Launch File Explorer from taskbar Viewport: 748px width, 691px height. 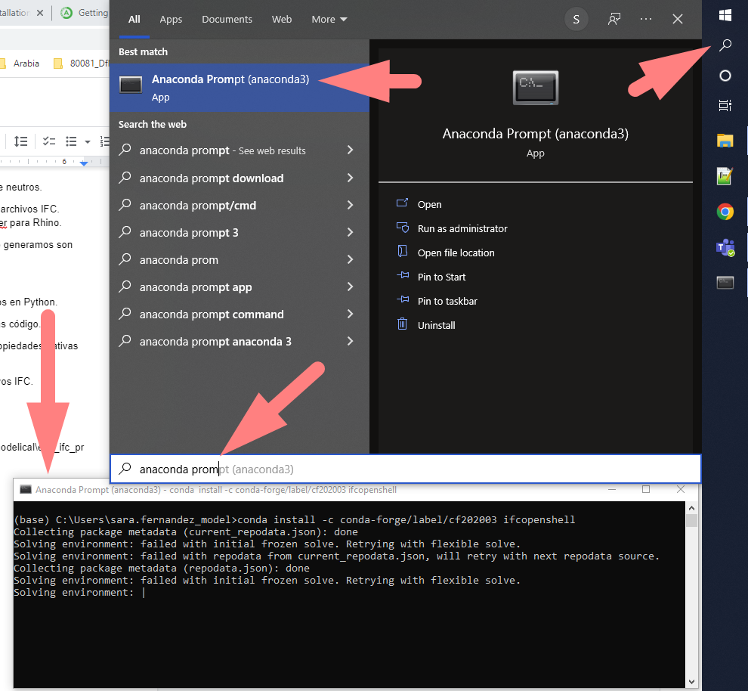pos(725,141)
